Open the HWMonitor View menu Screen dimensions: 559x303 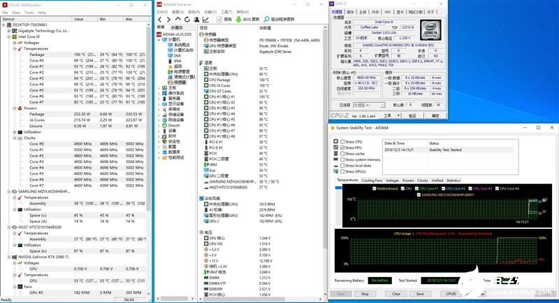coord(16,13)
